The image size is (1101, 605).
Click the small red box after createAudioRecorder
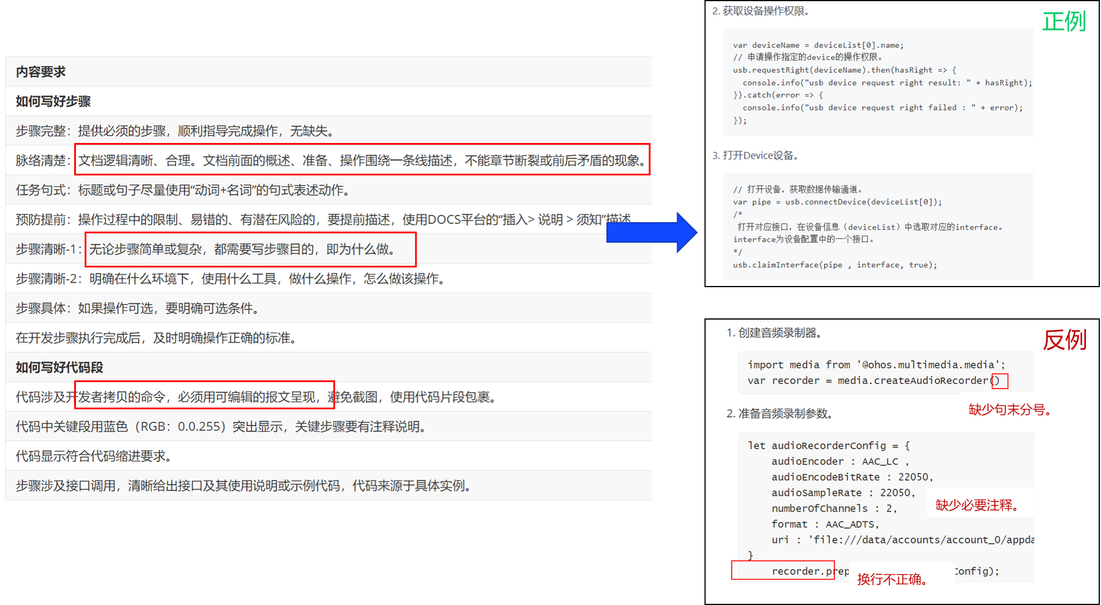tap(999, 381)
